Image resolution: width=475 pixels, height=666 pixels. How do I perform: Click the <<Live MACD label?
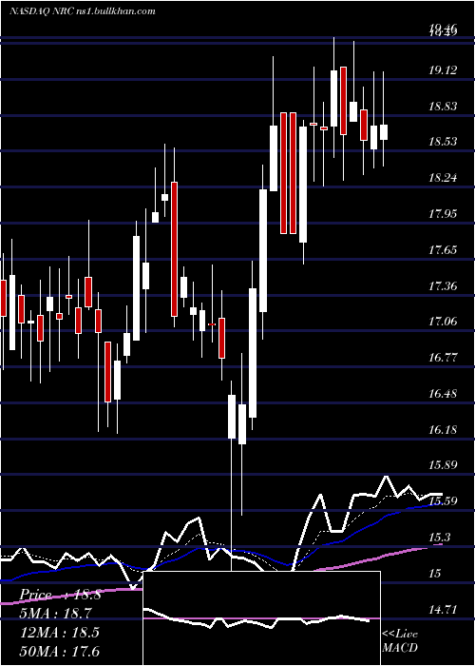click(x=400, y=640)
